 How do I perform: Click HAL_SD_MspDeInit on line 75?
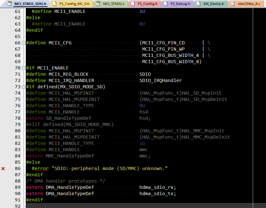[x=204, y=99]
